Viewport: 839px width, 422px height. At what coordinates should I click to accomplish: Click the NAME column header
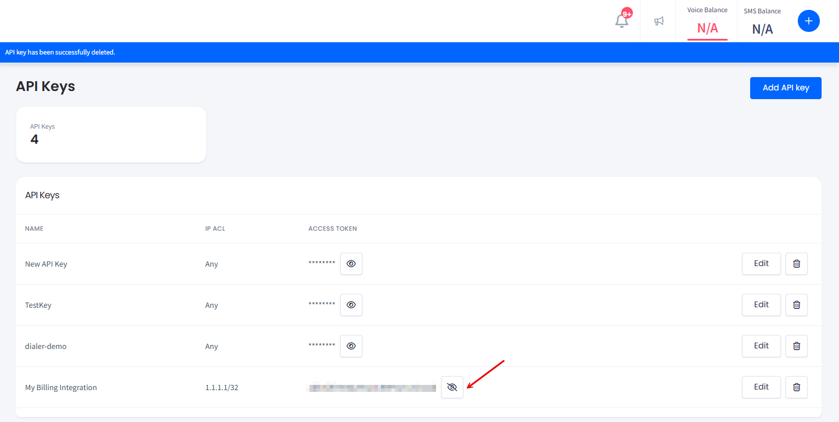pos(34,229)
